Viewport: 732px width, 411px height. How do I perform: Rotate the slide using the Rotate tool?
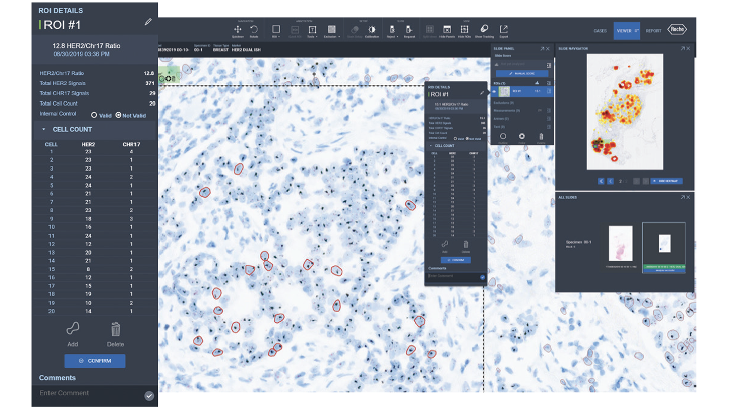click(254, 29)
